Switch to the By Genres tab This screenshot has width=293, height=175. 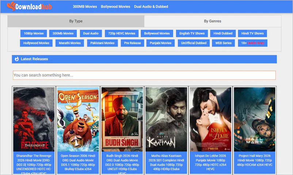(x=213, y=21)
